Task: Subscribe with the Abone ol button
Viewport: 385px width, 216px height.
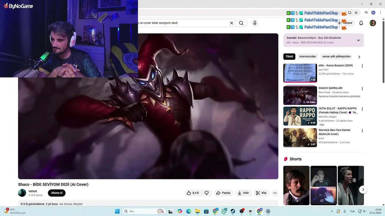Action: [x=57, y=193]
